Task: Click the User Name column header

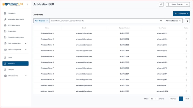Action: pyautogui.click(x=162, y=28)
